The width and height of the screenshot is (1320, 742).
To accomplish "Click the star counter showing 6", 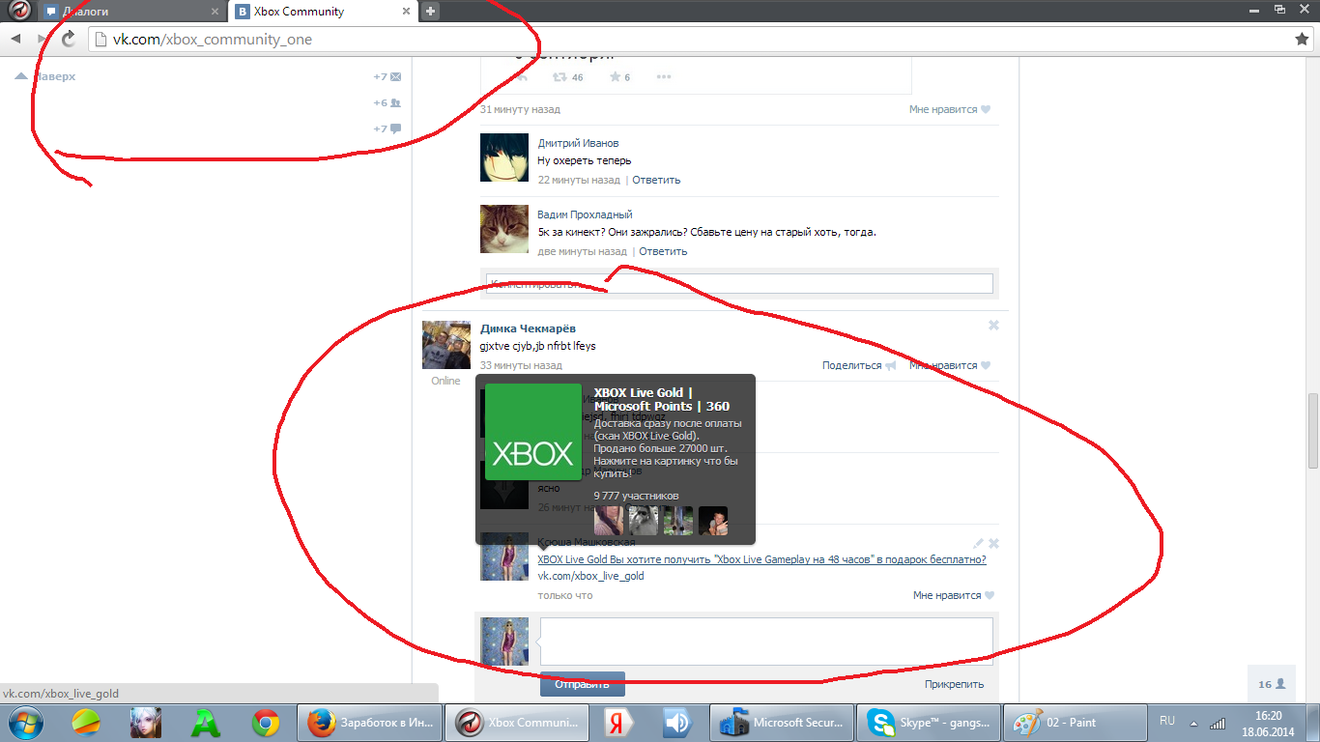I will pyautogui.click(x=619, y=77).
